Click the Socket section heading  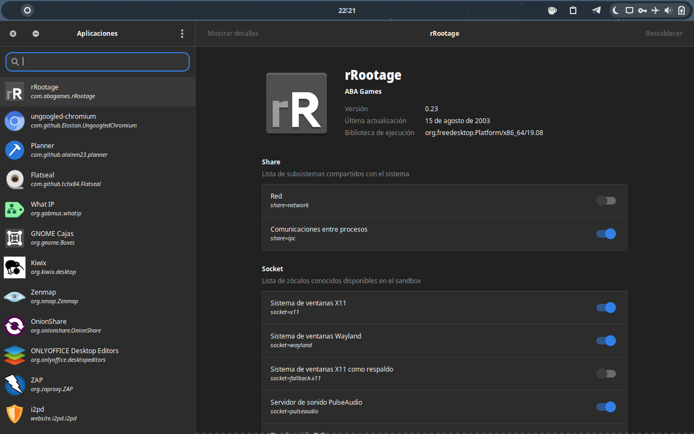273,269
